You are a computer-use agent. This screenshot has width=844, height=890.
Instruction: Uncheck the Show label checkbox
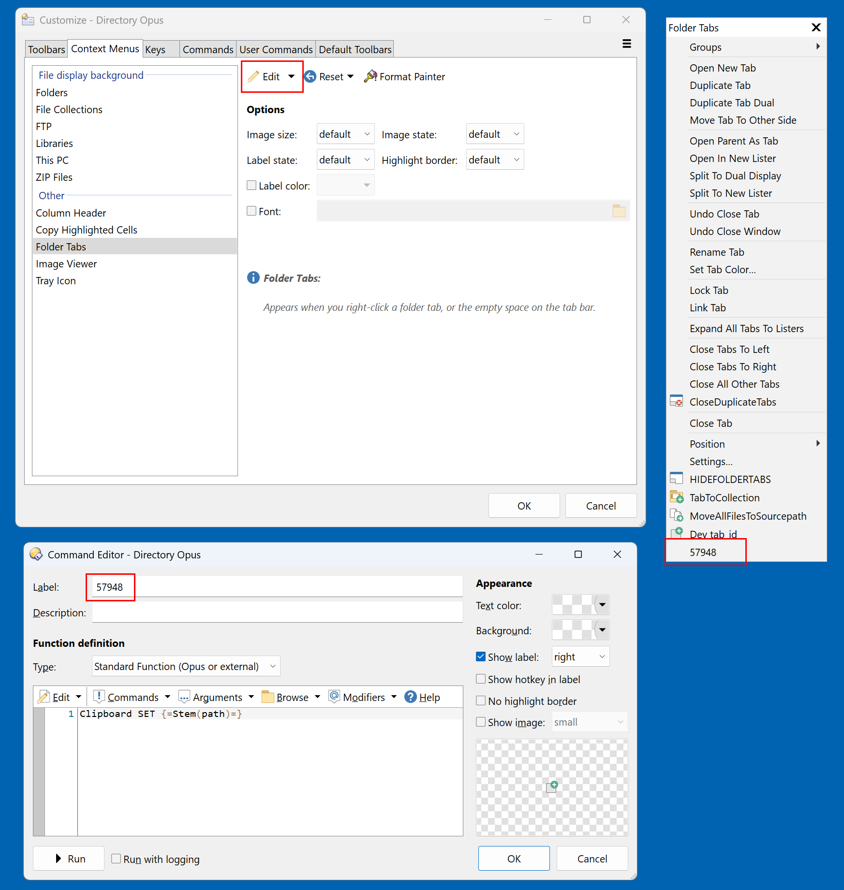[x=481, y=657]
